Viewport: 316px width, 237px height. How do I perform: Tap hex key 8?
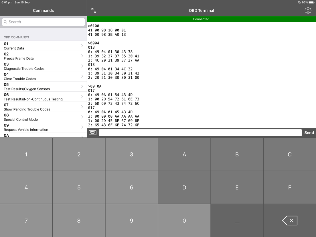click(x=79, y=220)
